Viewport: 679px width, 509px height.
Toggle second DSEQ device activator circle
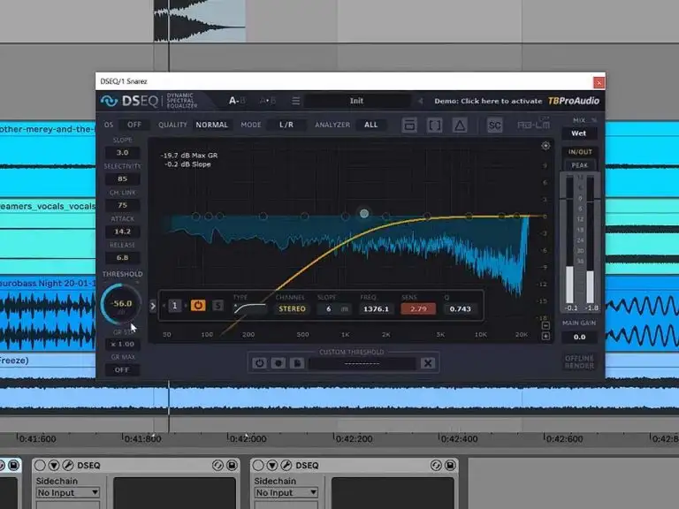[x=258, y=466]
